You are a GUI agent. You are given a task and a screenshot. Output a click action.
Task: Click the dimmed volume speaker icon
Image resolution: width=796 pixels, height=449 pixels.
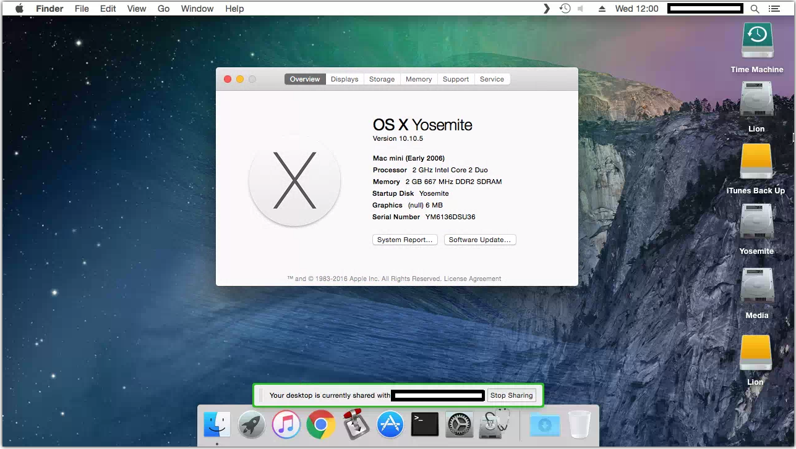[581, 9]
